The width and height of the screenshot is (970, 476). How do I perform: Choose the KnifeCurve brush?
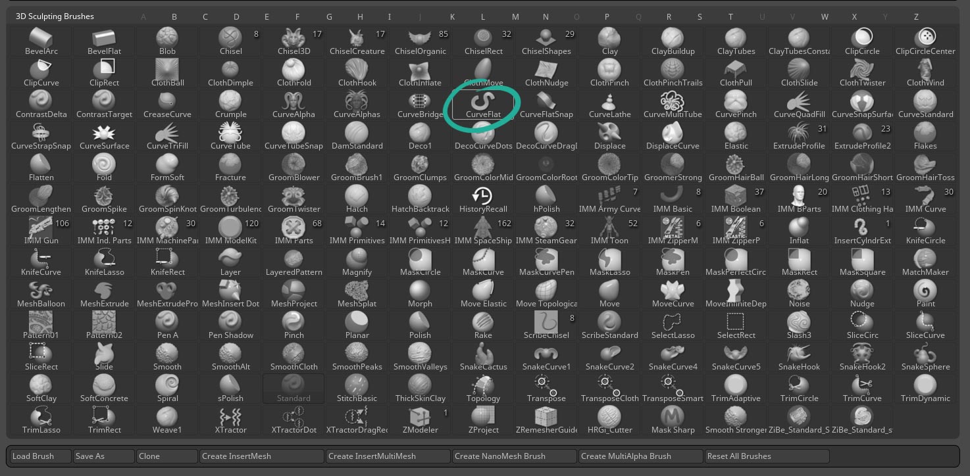point(41,262)
